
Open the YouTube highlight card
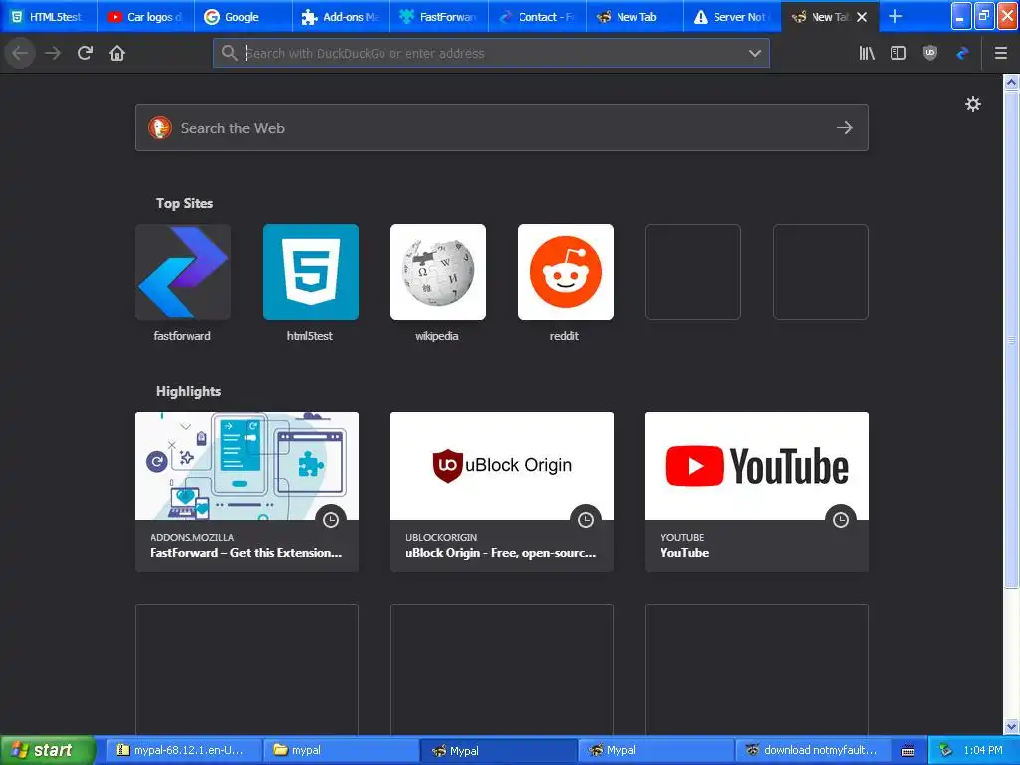point(757,492)
